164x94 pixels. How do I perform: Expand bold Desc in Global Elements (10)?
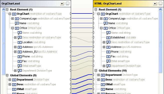click(x=98, y=80)
